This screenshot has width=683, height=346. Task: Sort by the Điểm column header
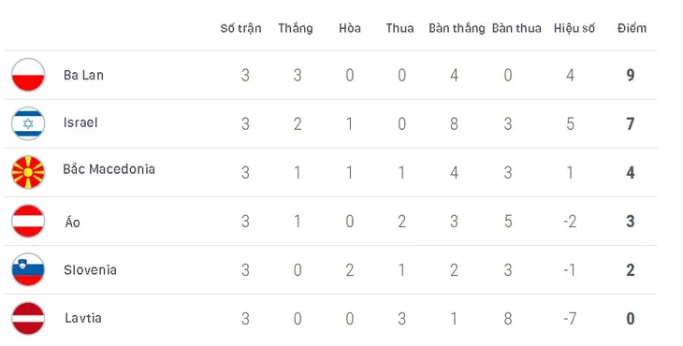pyautogui.click(x=632, y=28)
